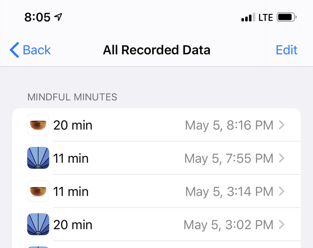The height and width of the screenshot is (248, 313).
Task: Select the 11 min entry at 3:14 PM
Action: point(156,191)
